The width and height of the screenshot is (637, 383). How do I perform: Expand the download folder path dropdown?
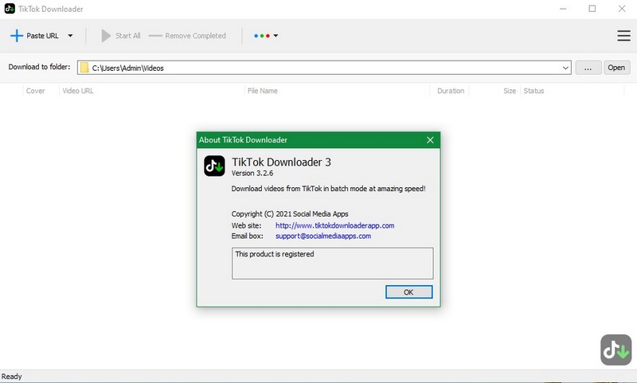[x=565, y=68]
